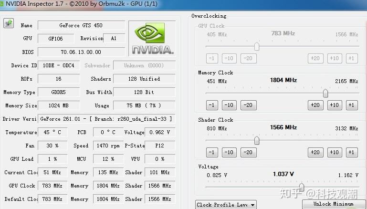Click the Unlock Minimum button

tap(333, 204)
